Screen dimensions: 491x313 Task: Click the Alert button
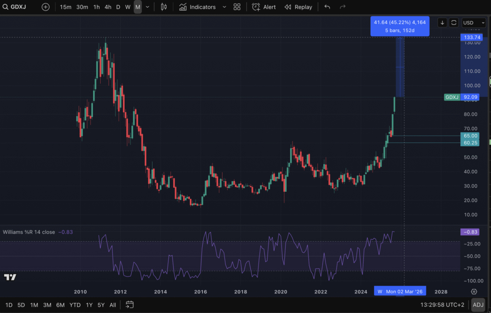[x=264, y=7]
